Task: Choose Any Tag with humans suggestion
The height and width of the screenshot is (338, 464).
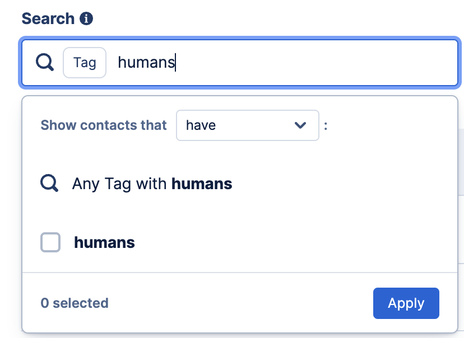Action: tap(240, 184)
